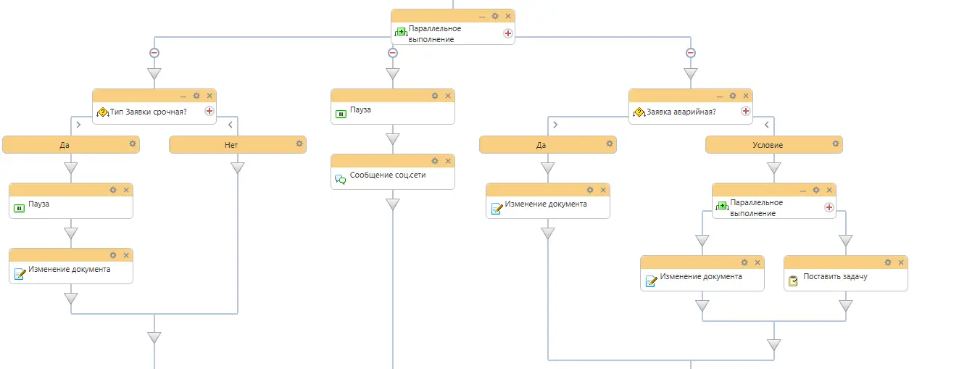This screenshot has width=959, height=369.
Task: Collapse the nested Параллельное выполнение block
Action: pos(803,190)
